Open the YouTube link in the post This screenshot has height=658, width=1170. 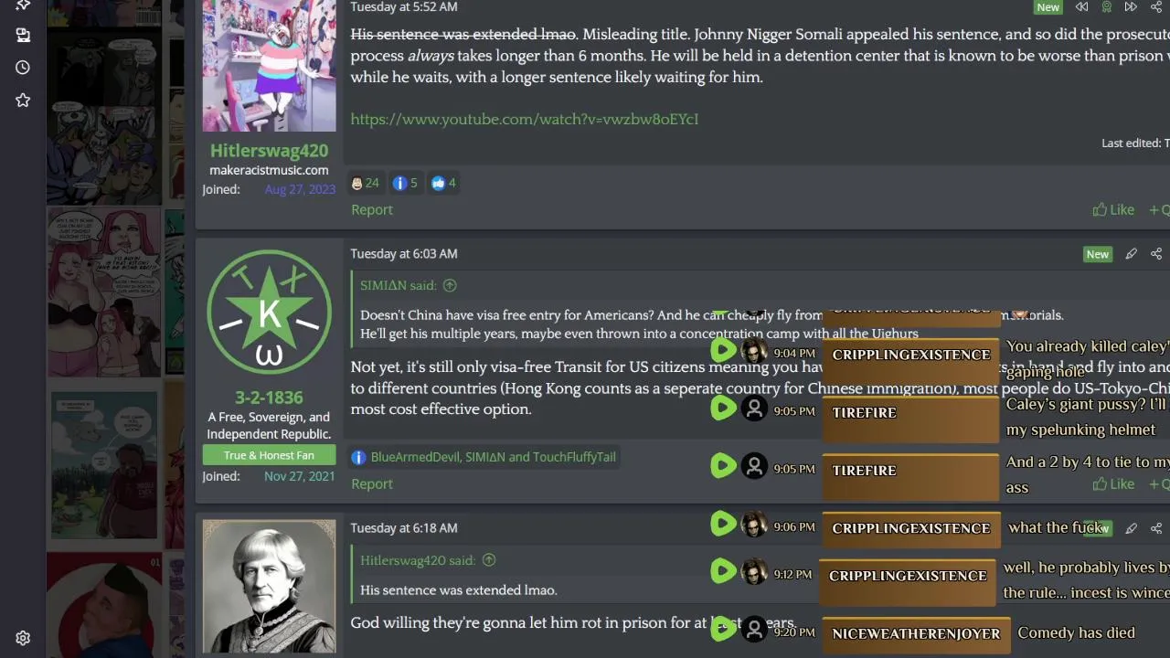(525, 119)
